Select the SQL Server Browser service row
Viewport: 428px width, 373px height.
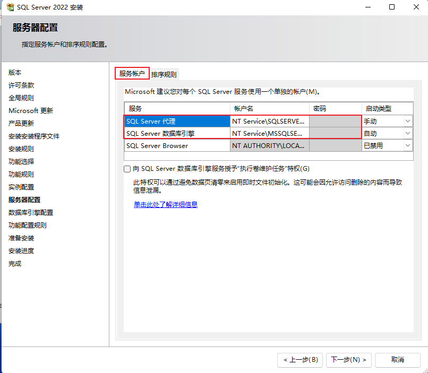[177, 146]
